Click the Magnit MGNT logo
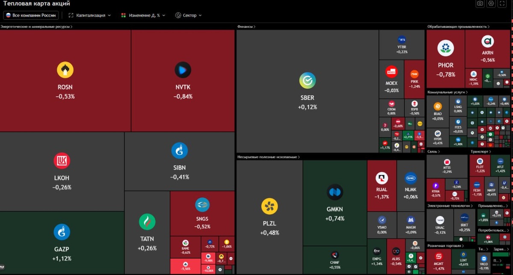The width and height of the screenshot is (513, 275). tap(438, 257)
